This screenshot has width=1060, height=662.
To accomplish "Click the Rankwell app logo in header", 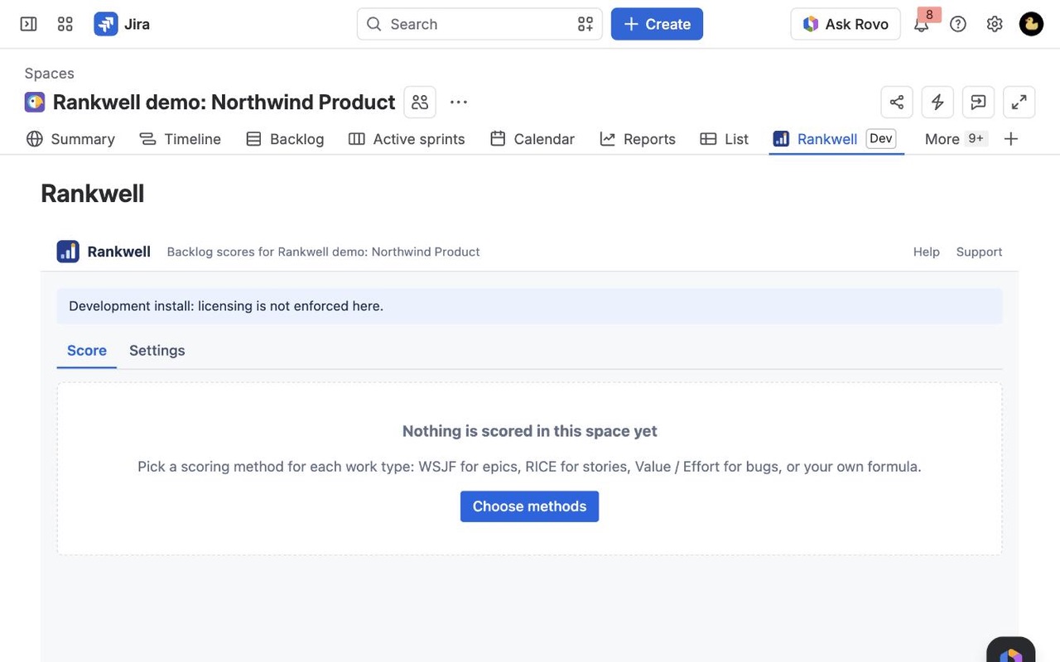I will tap(68, 252).
